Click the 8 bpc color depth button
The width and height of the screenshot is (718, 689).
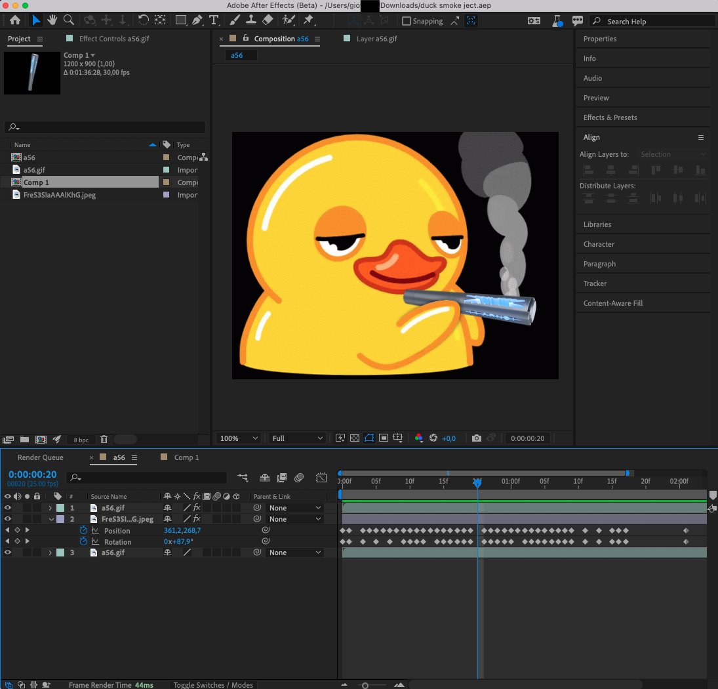(x=81, y=440)
